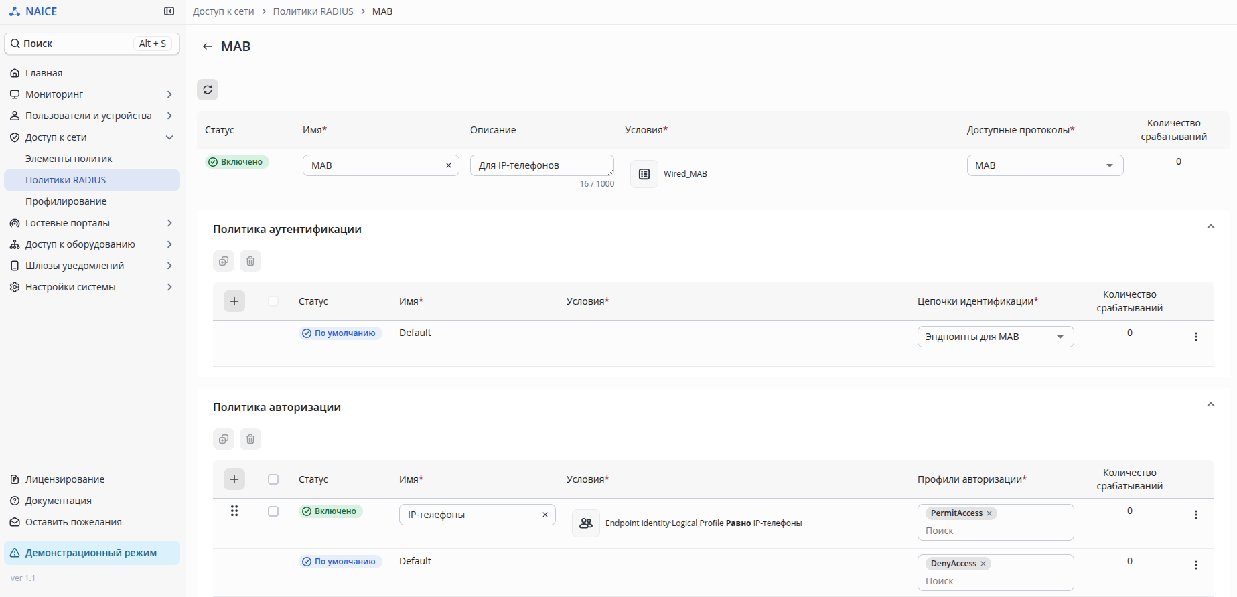Screen dimensions: 1237x597
Task: Tick the checkbox for the IP-телефоны rule
Action: (x=273, y=511)
